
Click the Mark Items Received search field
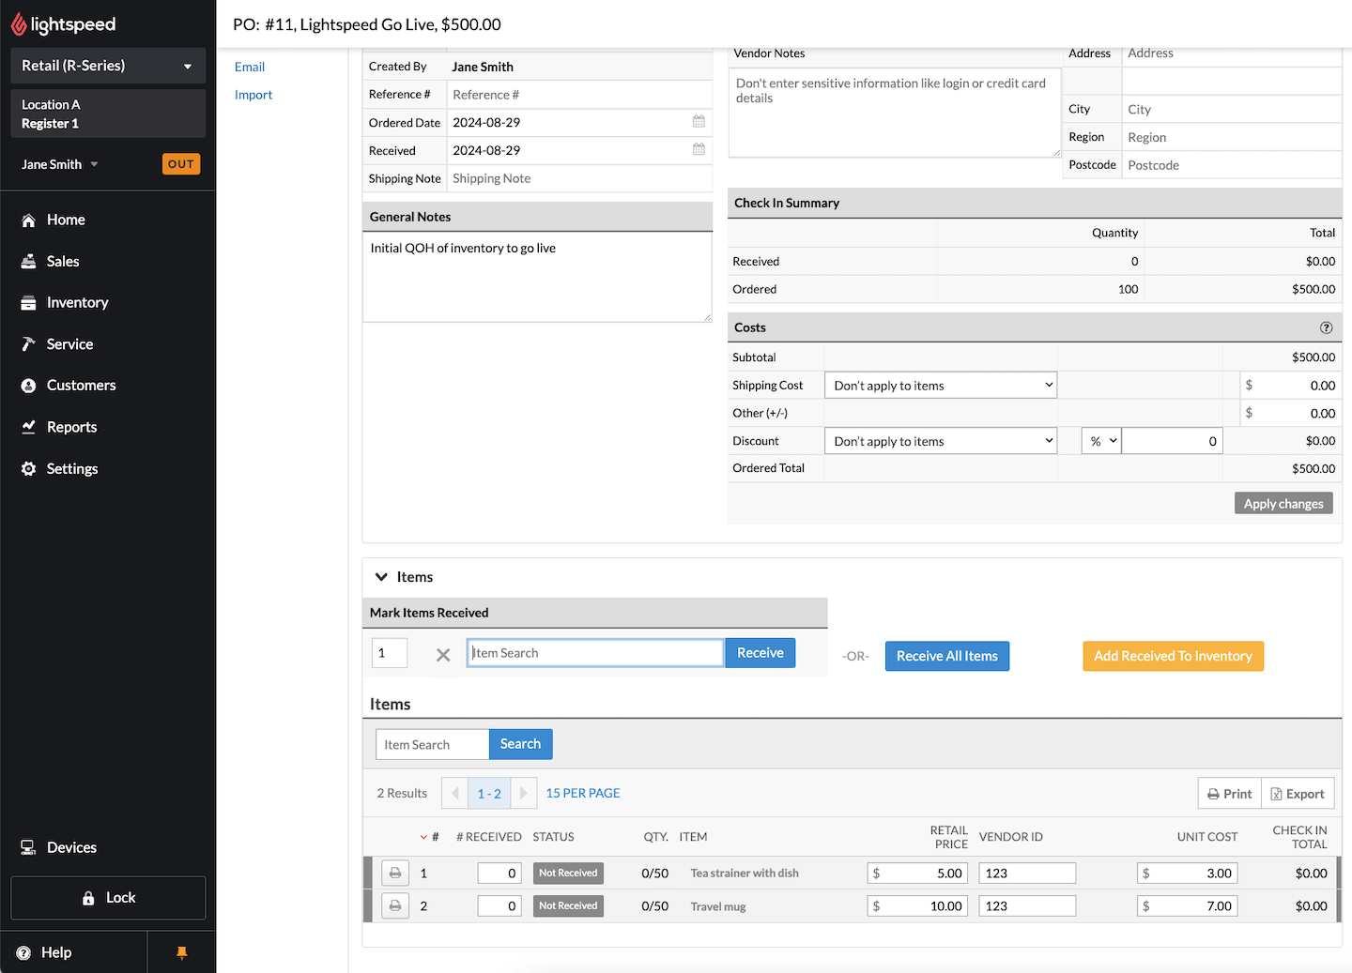coord(595,653)
